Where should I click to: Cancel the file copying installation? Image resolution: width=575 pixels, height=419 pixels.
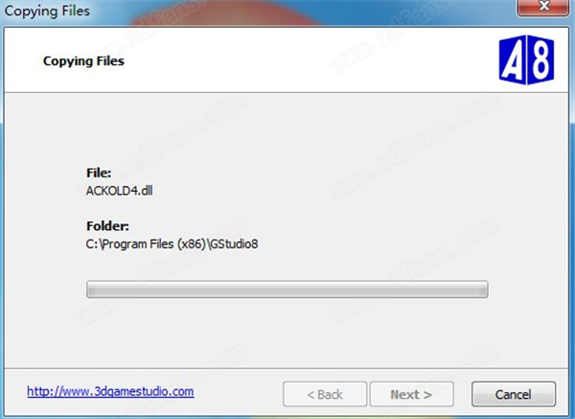coord(514,394)
